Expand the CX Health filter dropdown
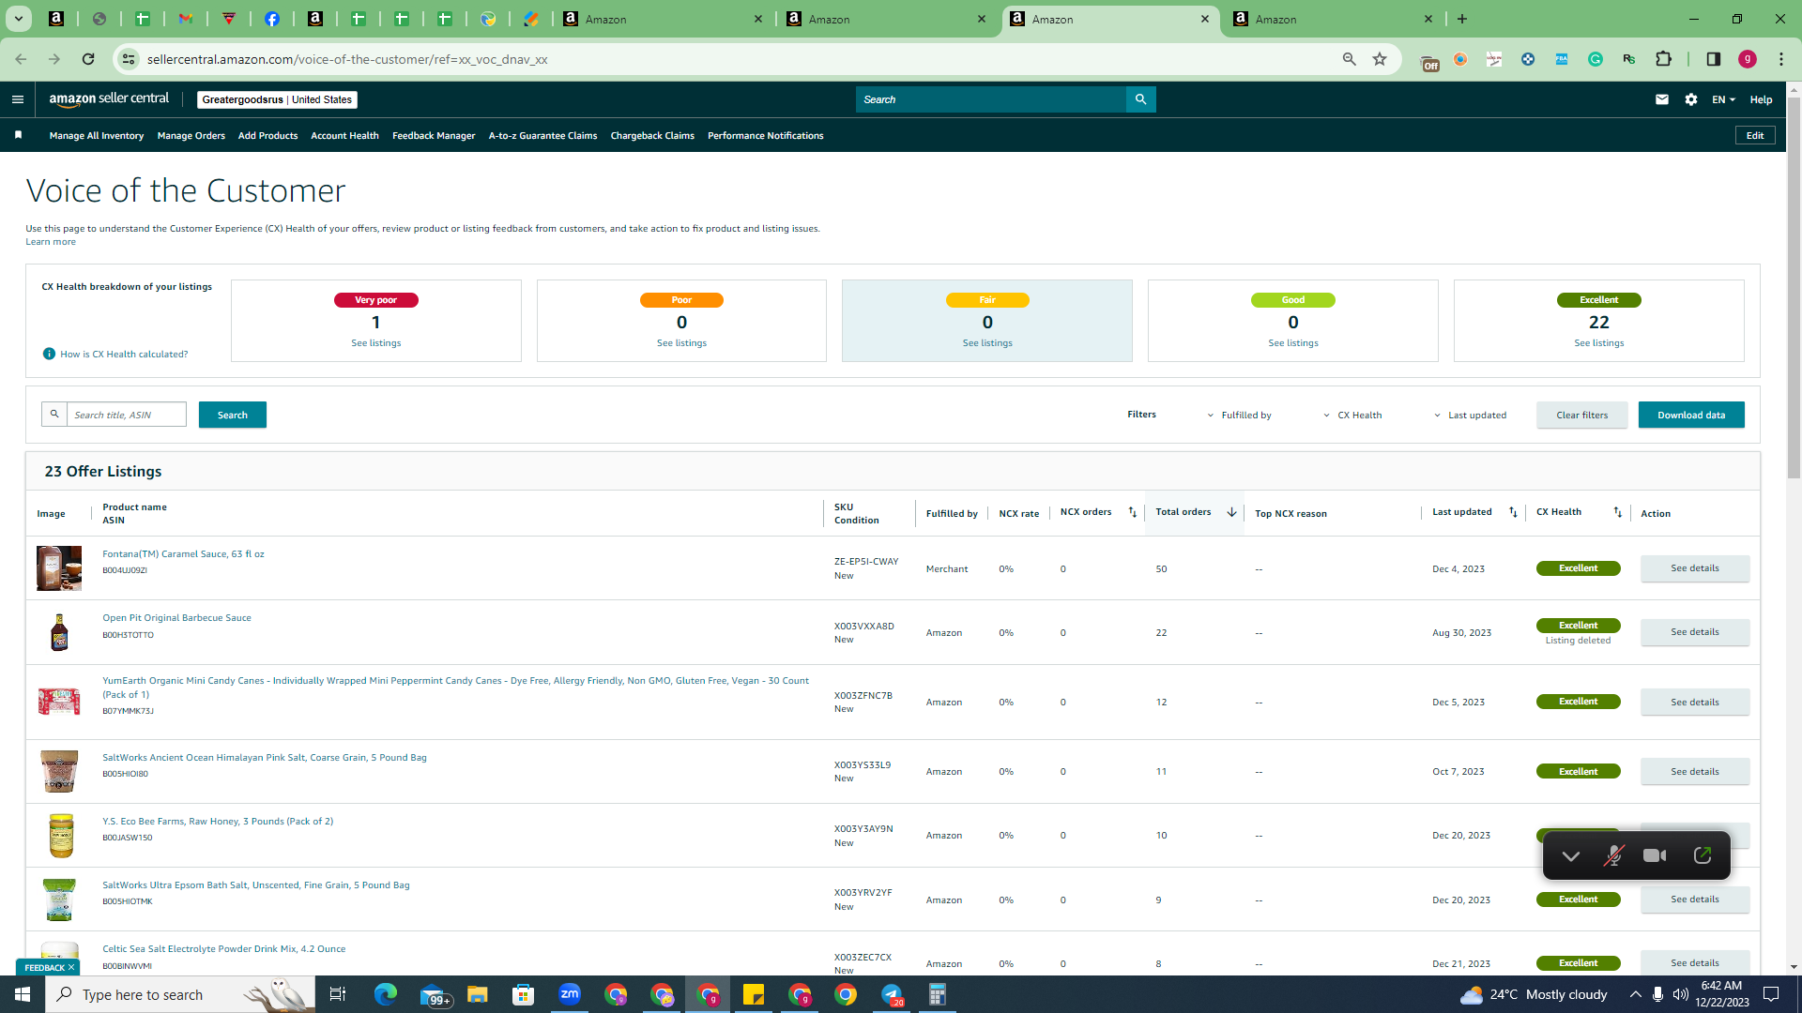This screenshot has height=1013, width=1802. [x=1352, y=415]
